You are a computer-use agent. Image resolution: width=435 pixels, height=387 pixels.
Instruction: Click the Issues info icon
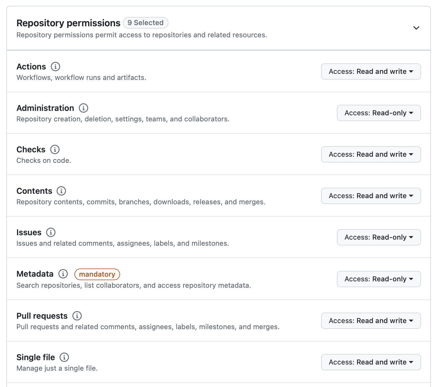tap(51, 233)
